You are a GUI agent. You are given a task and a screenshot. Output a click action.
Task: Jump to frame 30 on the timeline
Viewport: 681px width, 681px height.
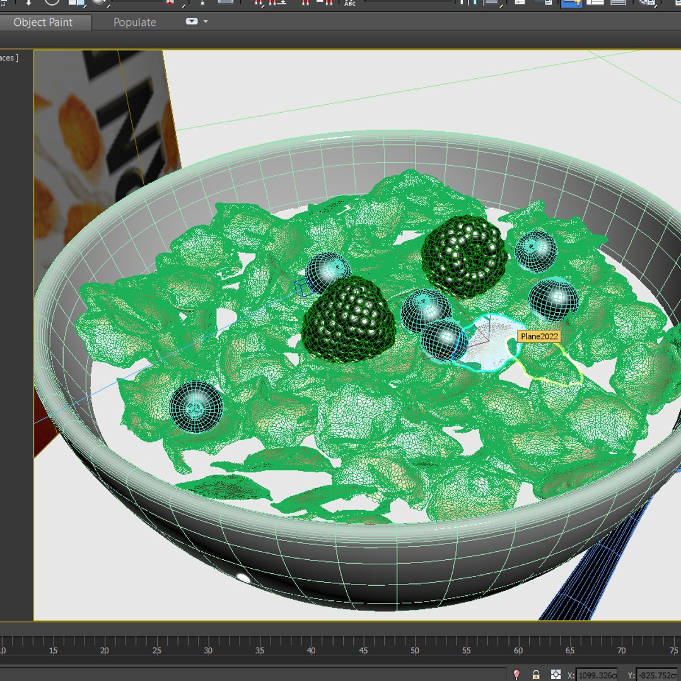tap(208, 650)
